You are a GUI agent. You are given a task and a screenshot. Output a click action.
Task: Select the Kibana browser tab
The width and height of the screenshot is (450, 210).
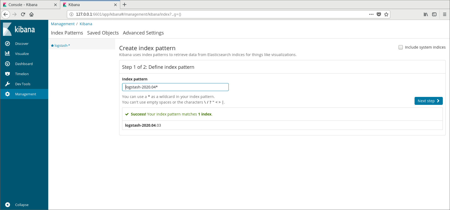90,5
